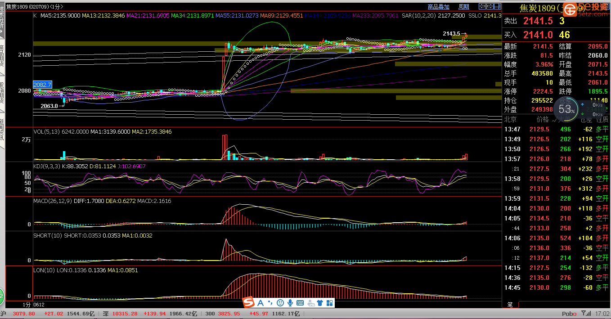This screenshot has height=319, width=611.
Task: Click the LON(10) indicator label
Action: pyautogui.click(x=44, y=270)
